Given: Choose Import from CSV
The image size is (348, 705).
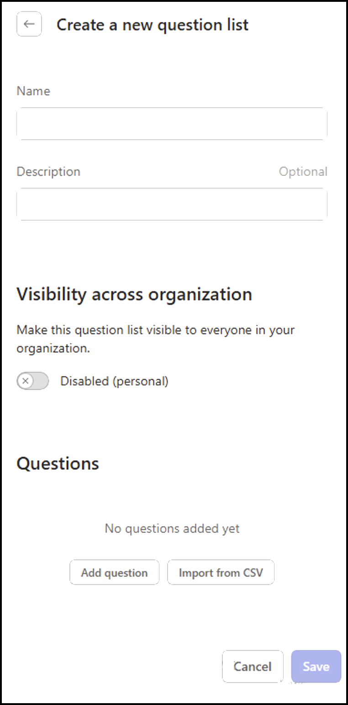Looking at the screenshot, I should click(221, 573).
